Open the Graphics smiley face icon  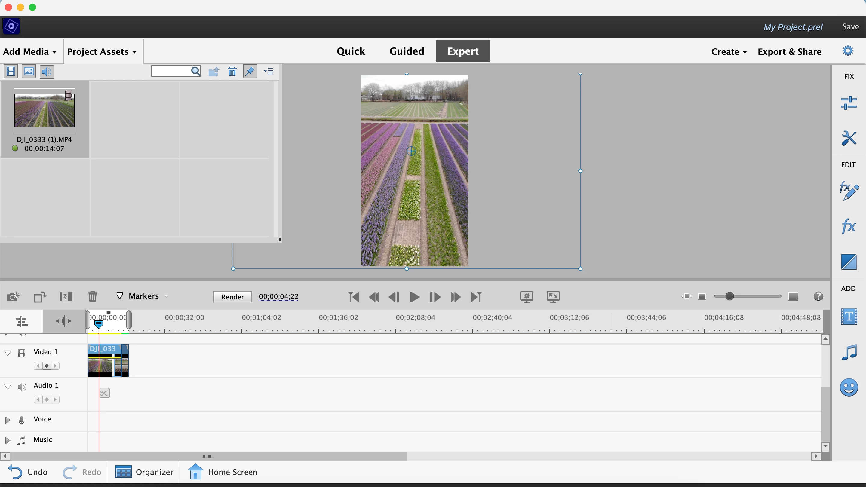click(x=849, y=387)
